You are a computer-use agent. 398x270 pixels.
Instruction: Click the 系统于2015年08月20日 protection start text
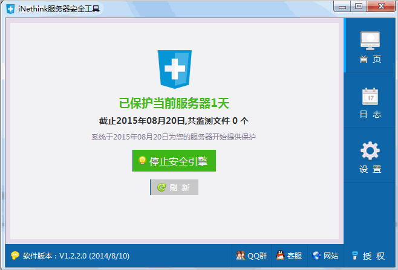(174, 137)
